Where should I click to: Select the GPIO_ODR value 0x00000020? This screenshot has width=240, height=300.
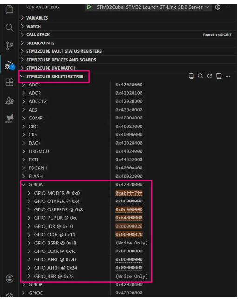pos(129,235)
